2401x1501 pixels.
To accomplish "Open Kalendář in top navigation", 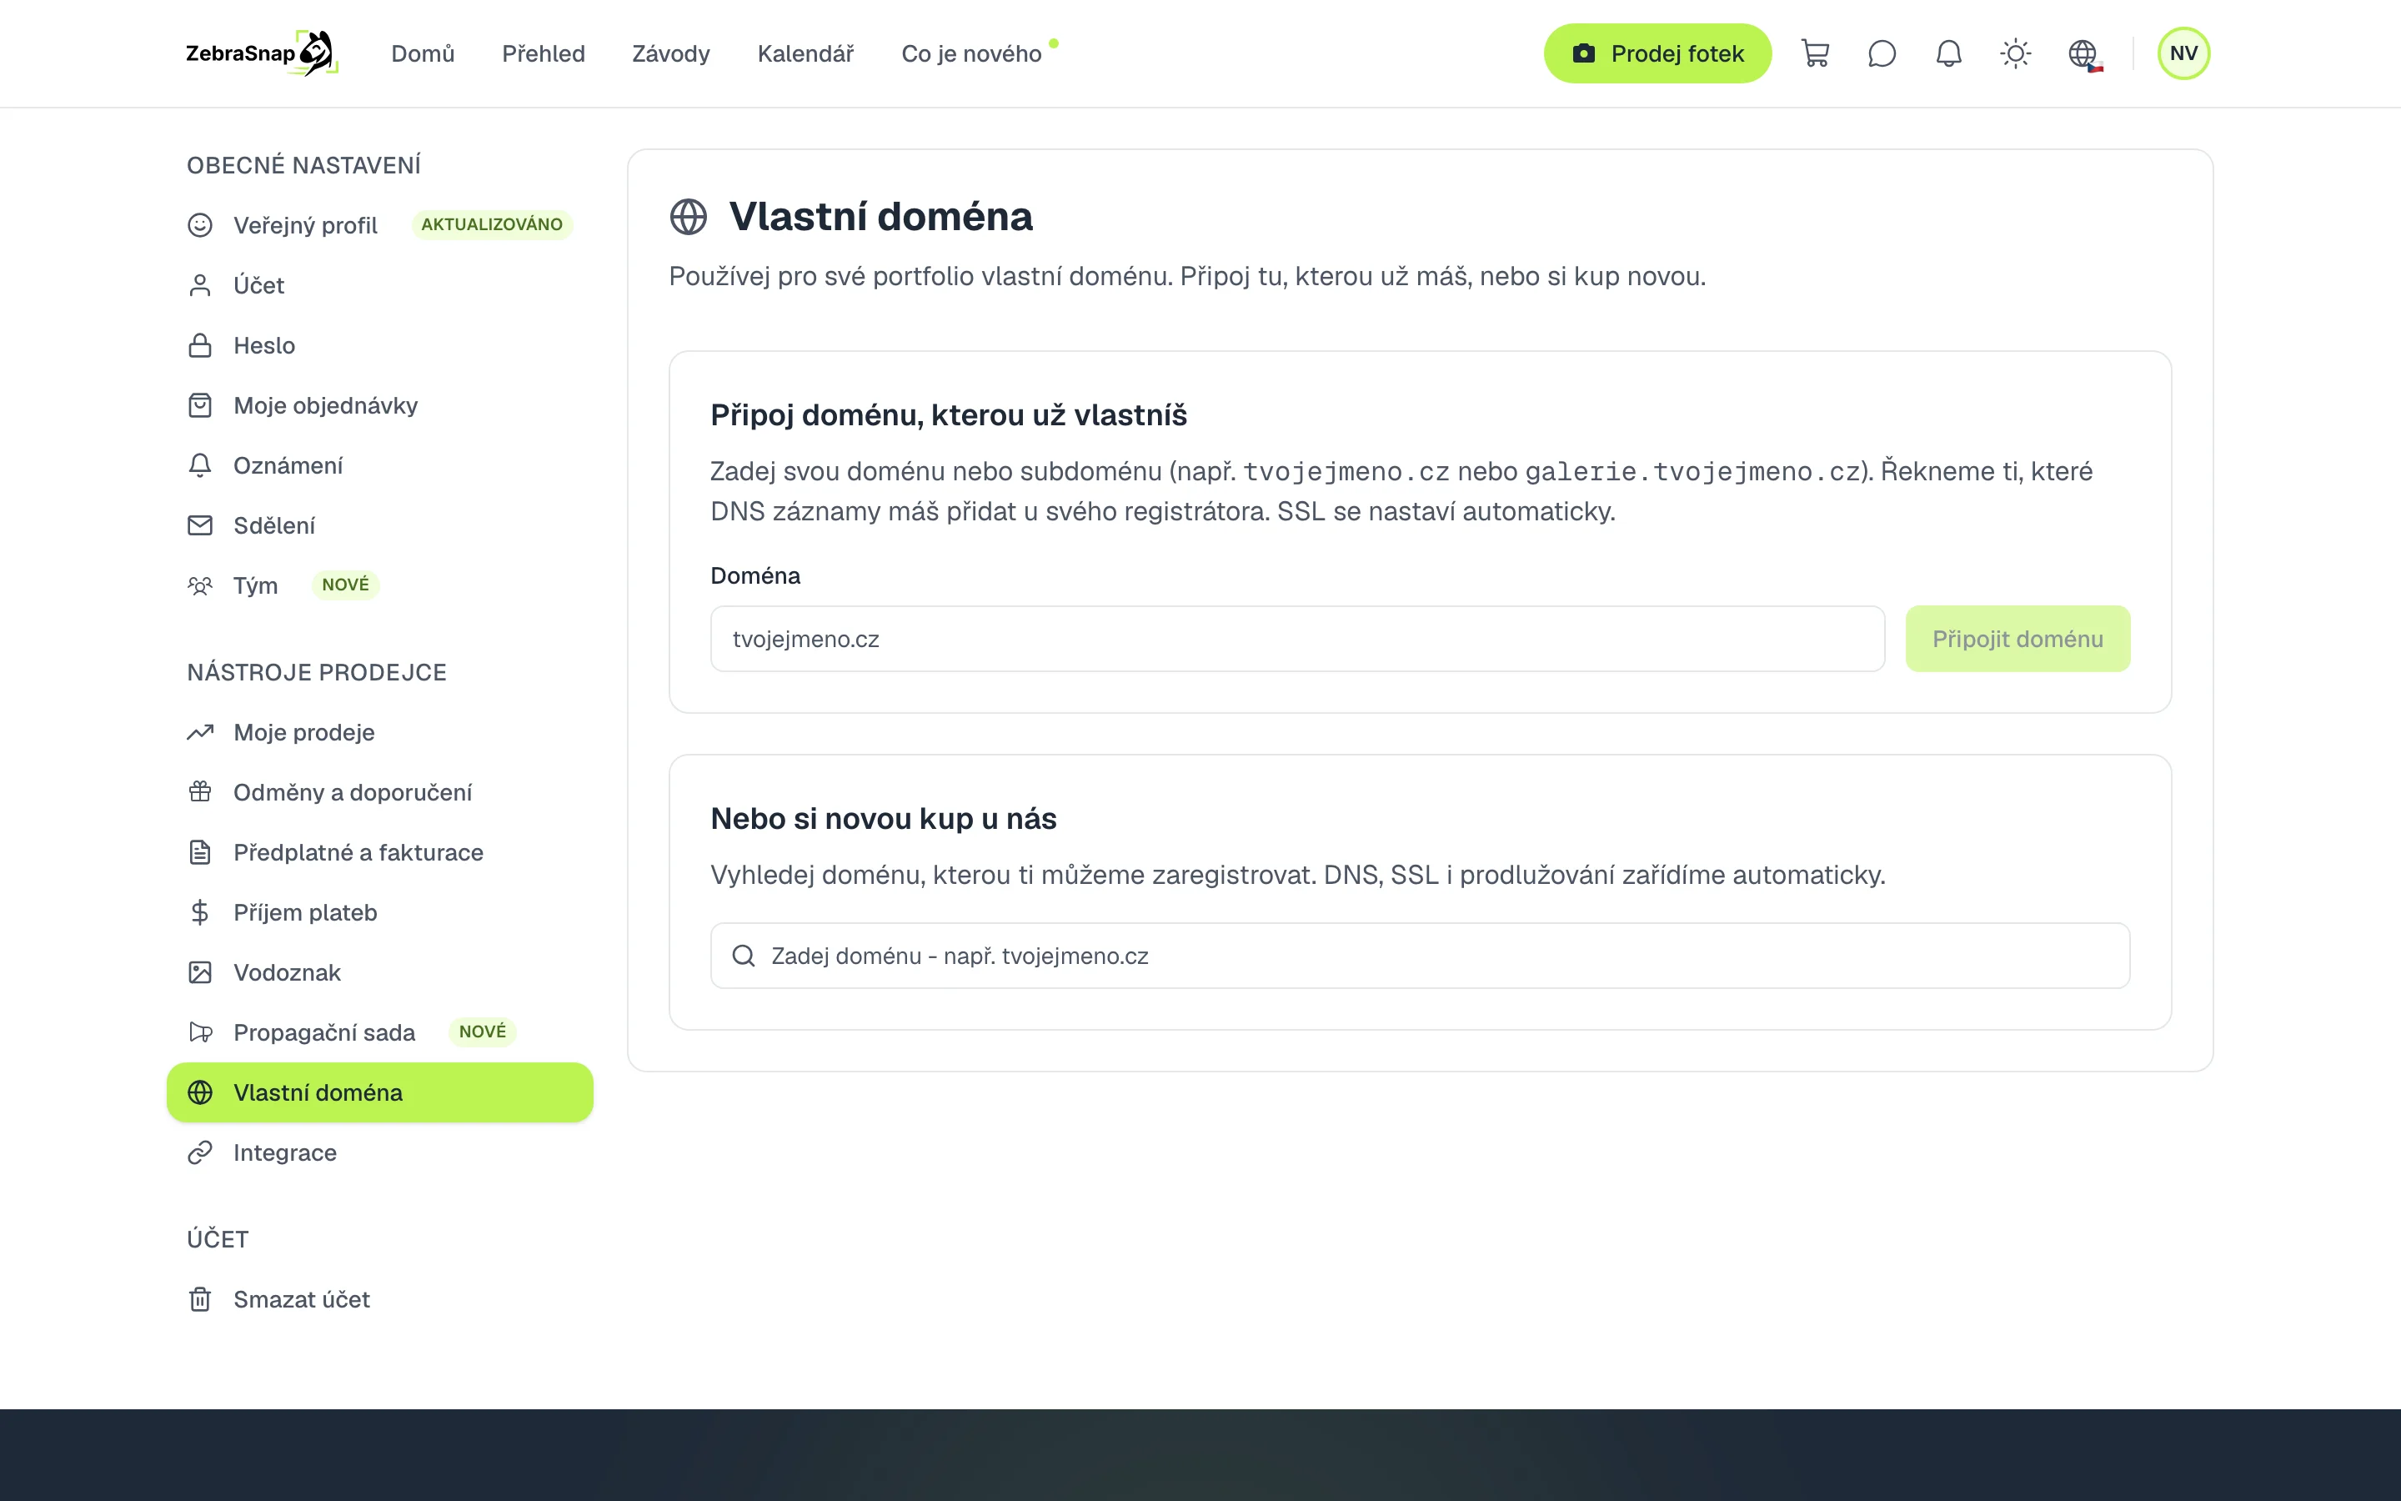I will click(x=805, y=53).
